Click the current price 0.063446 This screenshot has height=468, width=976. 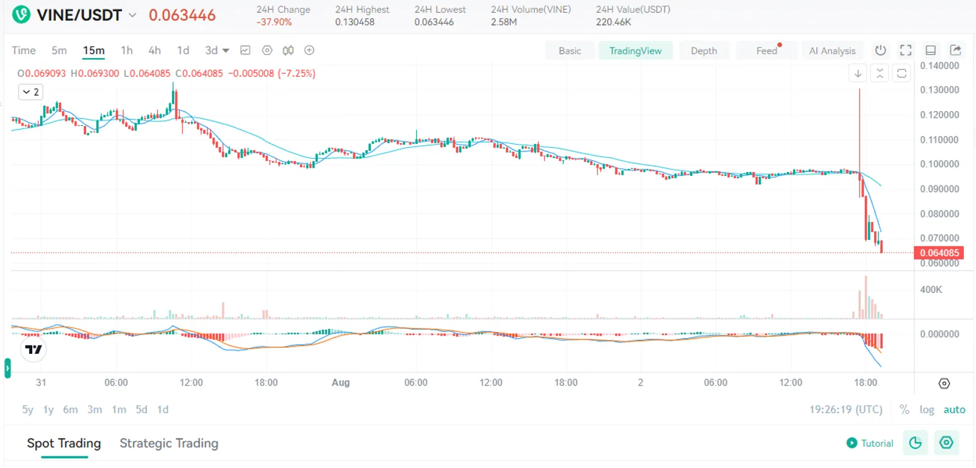(x=182, y=15)
